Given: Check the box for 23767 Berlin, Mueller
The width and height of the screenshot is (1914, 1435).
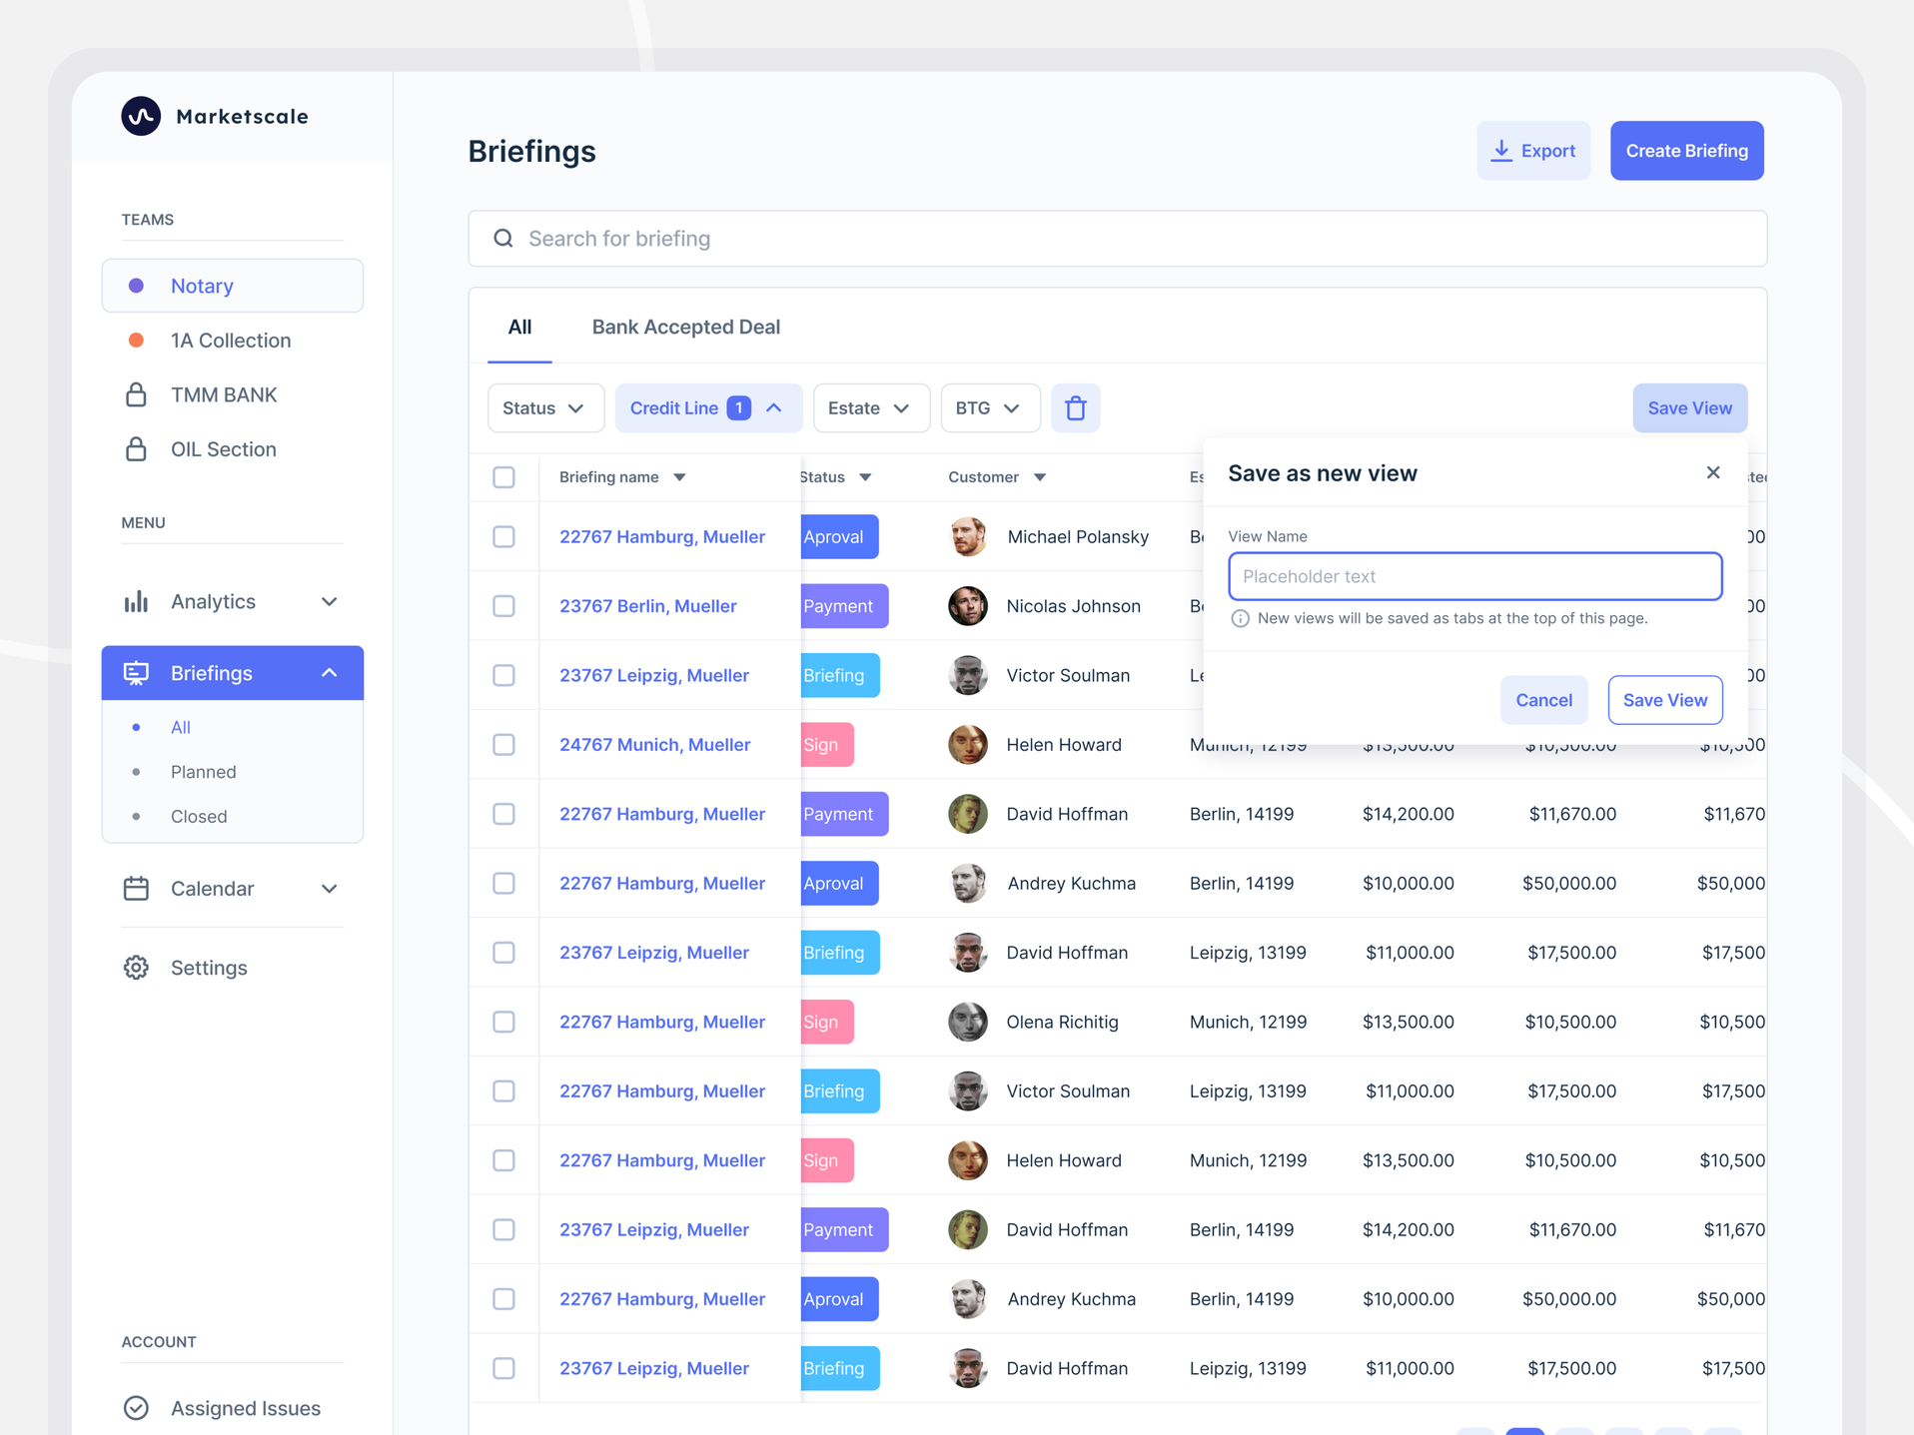Looking at the screenshot, I should tap(503, 606).
